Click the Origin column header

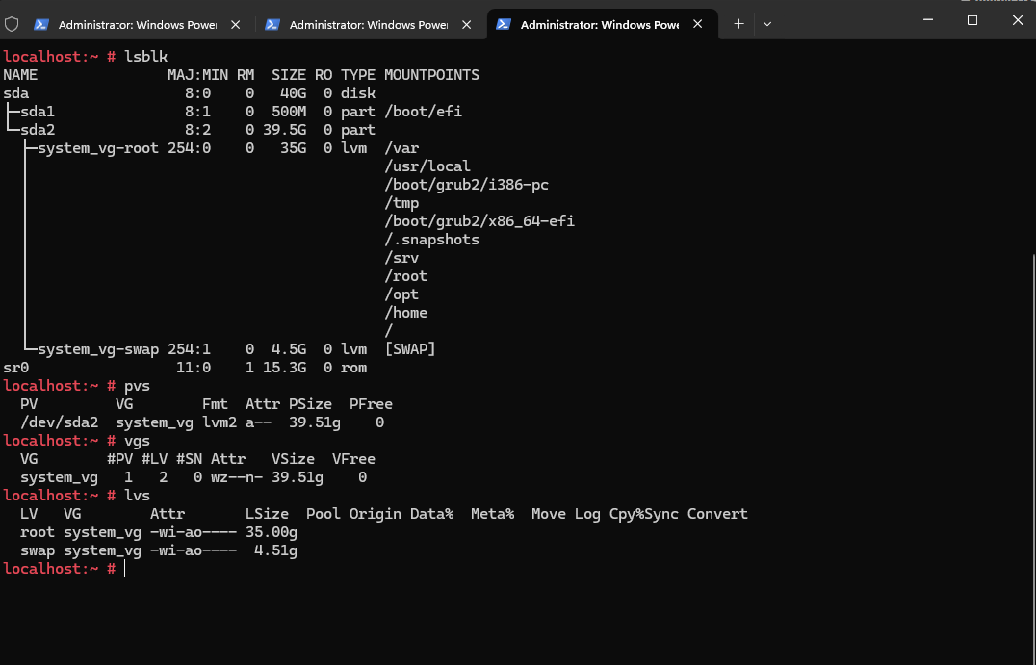click(375, 514)
